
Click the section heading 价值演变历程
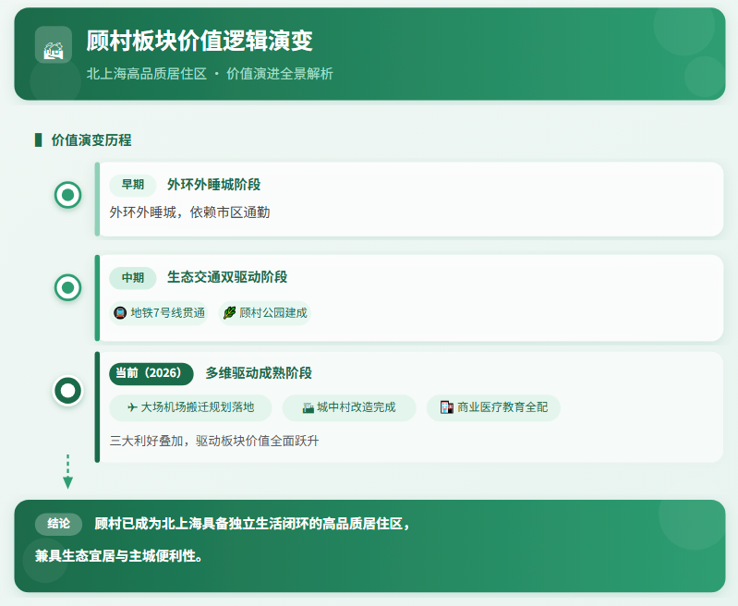[x=91, y=140]
